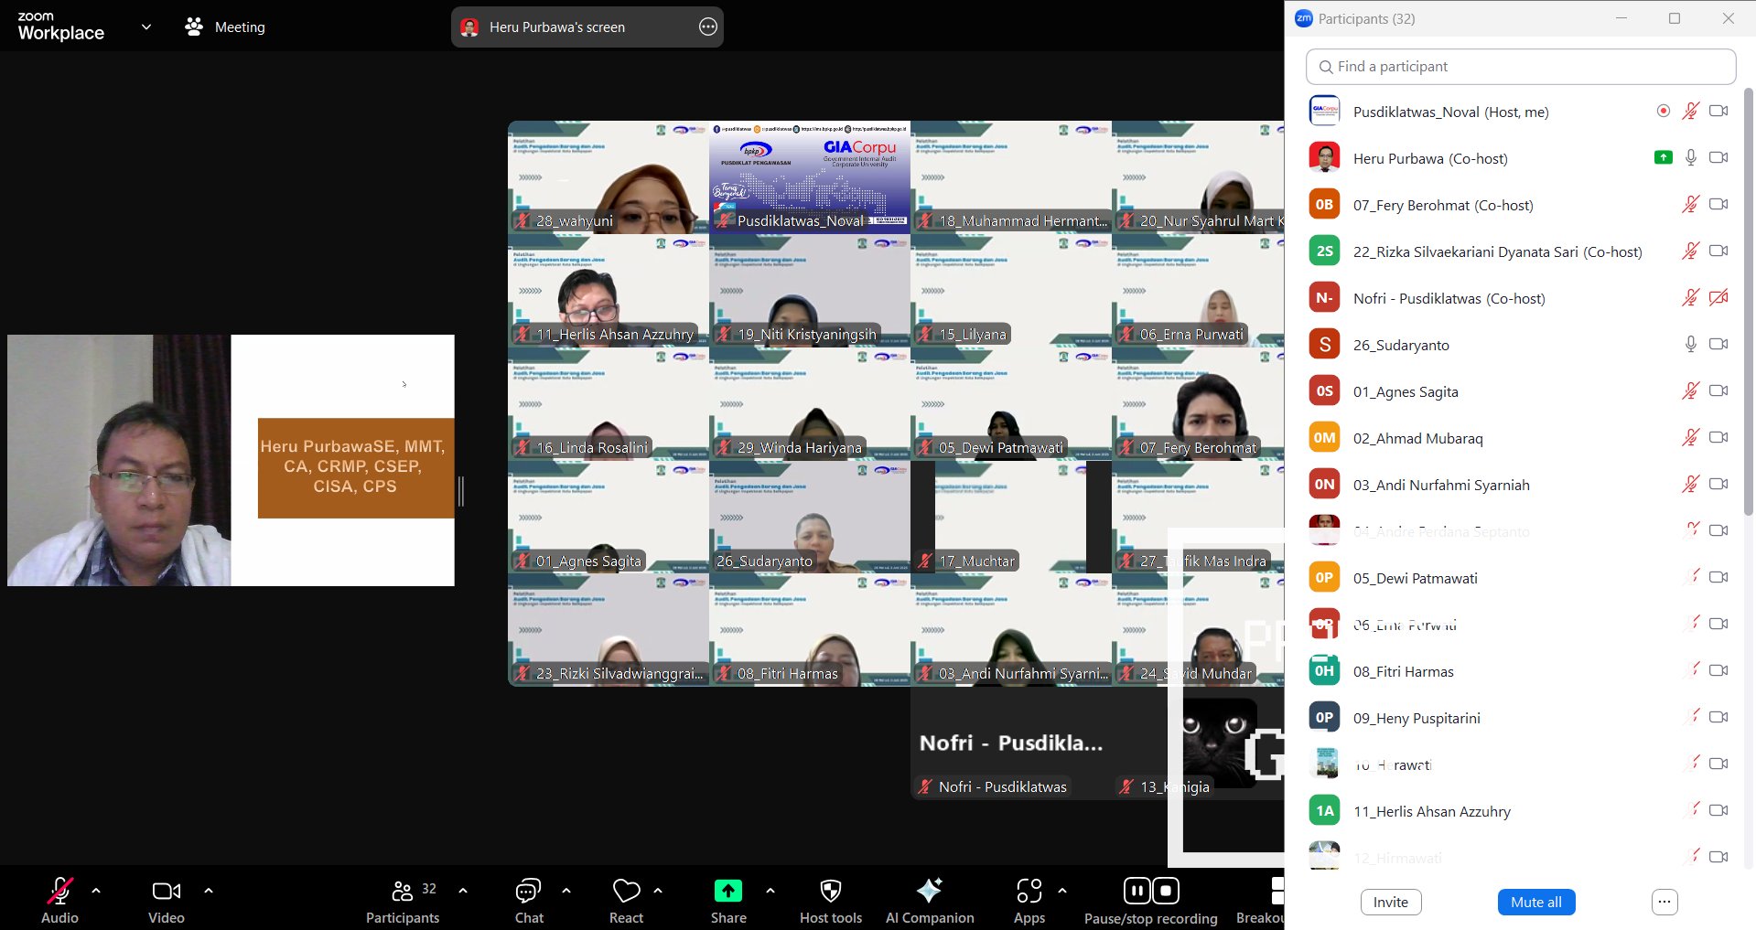This screenshot has width=1756, height=930.
Task: Open the Apps menu icon
Action: [x=1029, y=892]
